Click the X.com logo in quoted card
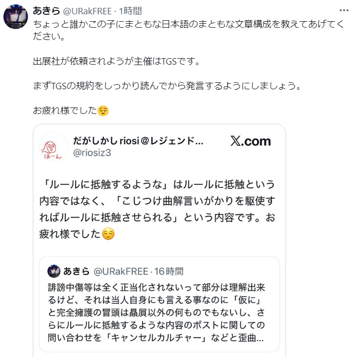This screenshot has height=357, width=357. (x=250, y=142)
